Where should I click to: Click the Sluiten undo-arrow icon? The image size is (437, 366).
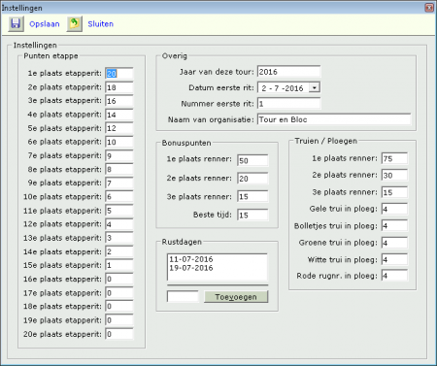pos(75,24)
